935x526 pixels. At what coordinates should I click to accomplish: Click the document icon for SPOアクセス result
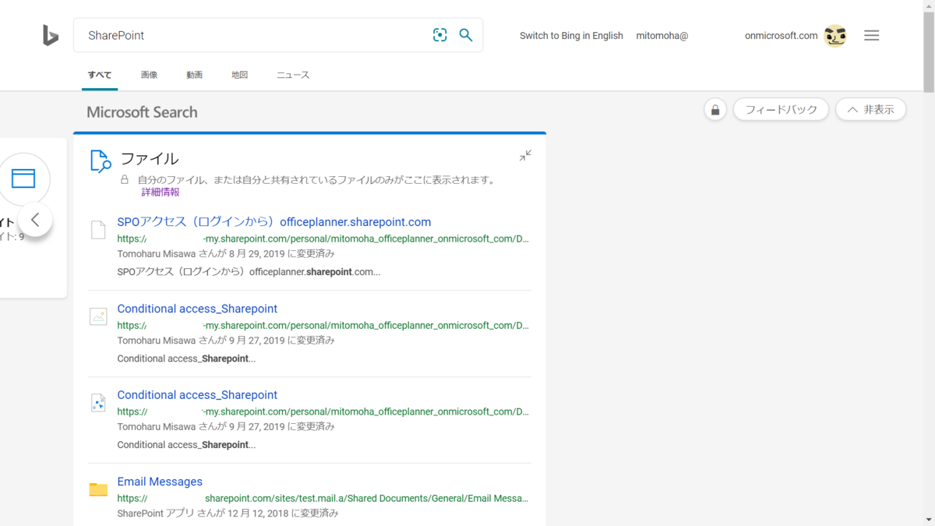click(x=98, y=229)
